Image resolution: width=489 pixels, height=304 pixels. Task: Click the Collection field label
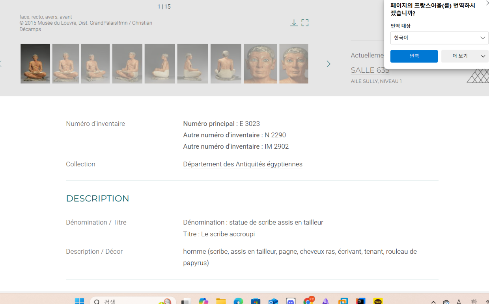pos(80,164)
